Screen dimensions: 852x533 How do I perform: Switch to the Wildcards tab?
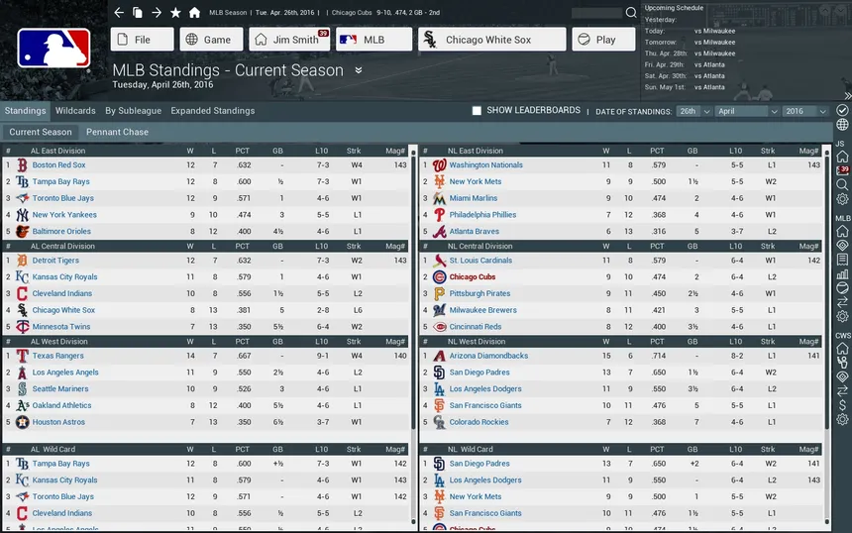click(x=75, y=111)
